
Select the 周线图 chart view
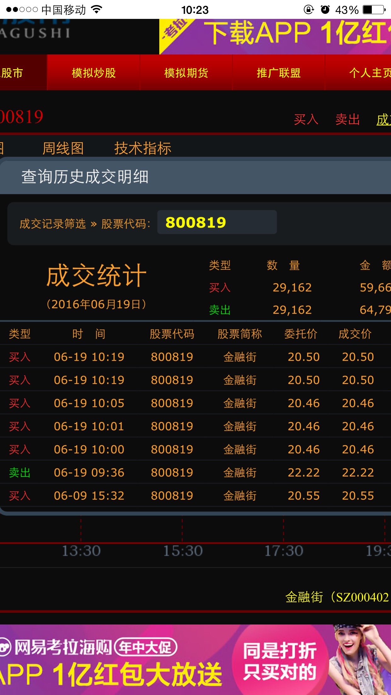pyautogui.click(x=63, y=148)
